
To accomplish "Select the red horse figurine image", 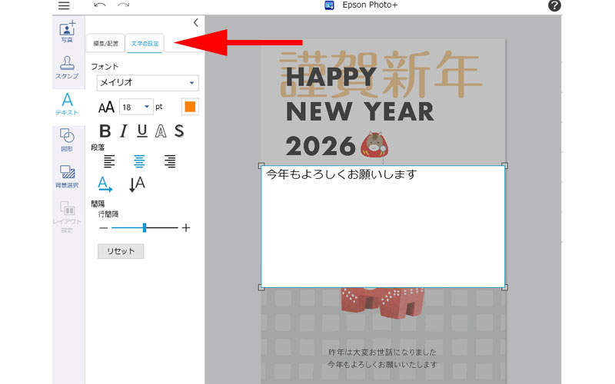I will [x=382, y=303].
